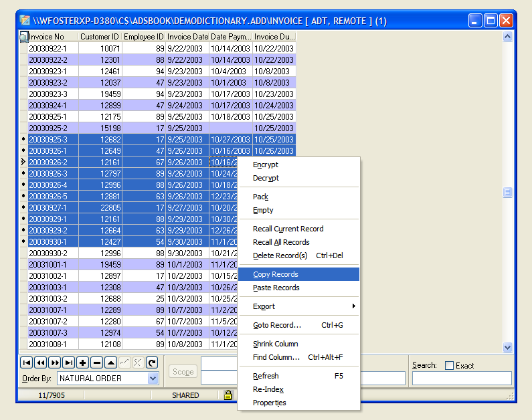Click the application icon in the title bar
Viewport: 532px width, 420px height.
click(x=25, y=21)
